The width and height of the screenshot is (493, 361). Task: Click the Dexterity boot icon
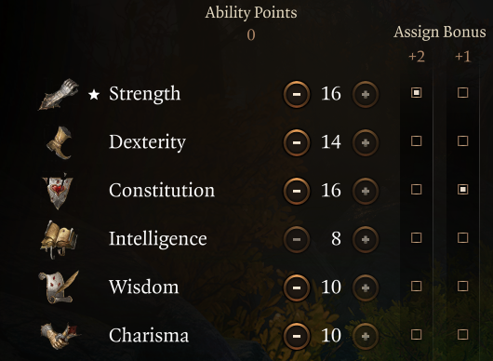click(x=60, y=142)
